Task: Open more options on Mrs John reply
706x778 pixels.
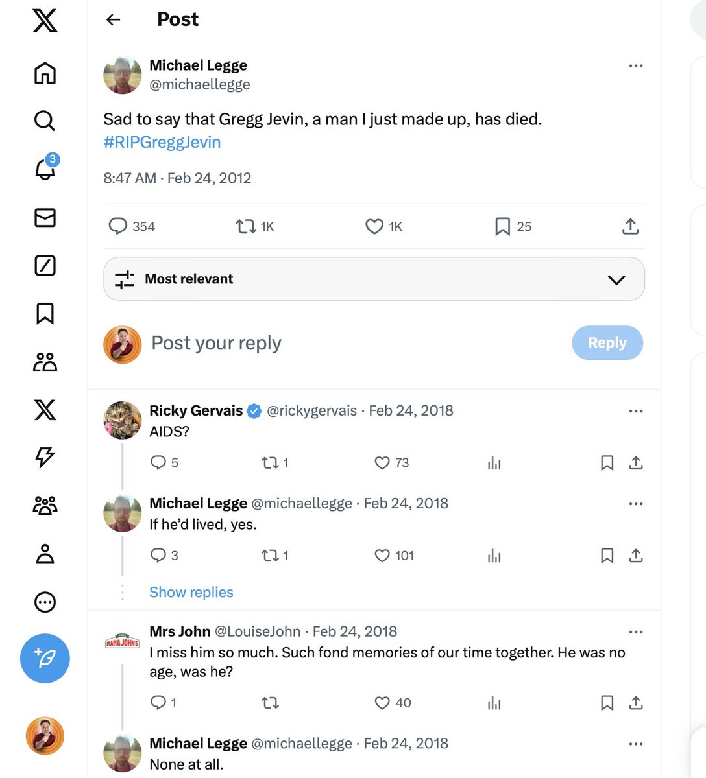Action: tap(635, 632)
